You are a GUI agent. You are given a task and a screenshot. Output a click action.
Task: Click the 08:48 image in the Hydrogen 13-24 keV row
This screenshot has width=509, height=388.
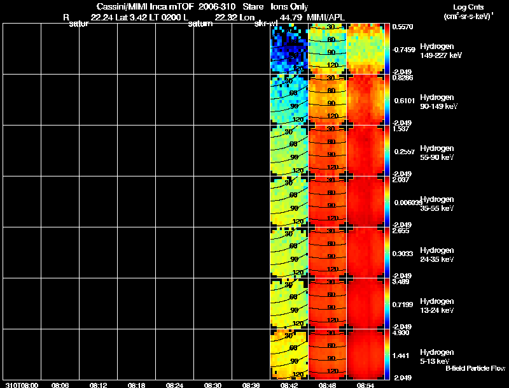click(327, 304)
